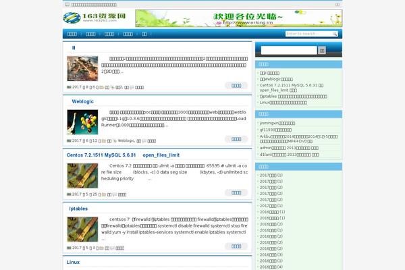The height and width of the screenshot is (270, 405).
Task: Click the folder icon in the Centos post meta
Action: pyautogui.click(x=104, y=194)
